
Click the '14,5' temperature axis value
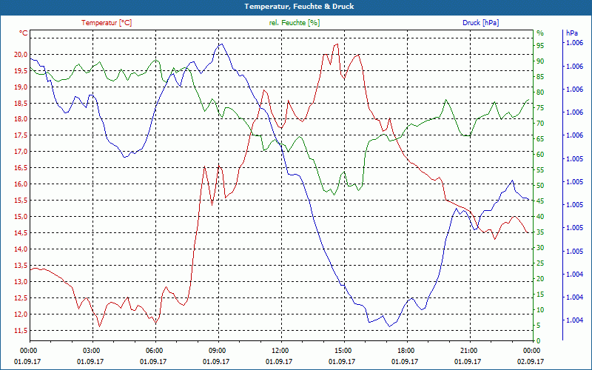click(21, 233)
